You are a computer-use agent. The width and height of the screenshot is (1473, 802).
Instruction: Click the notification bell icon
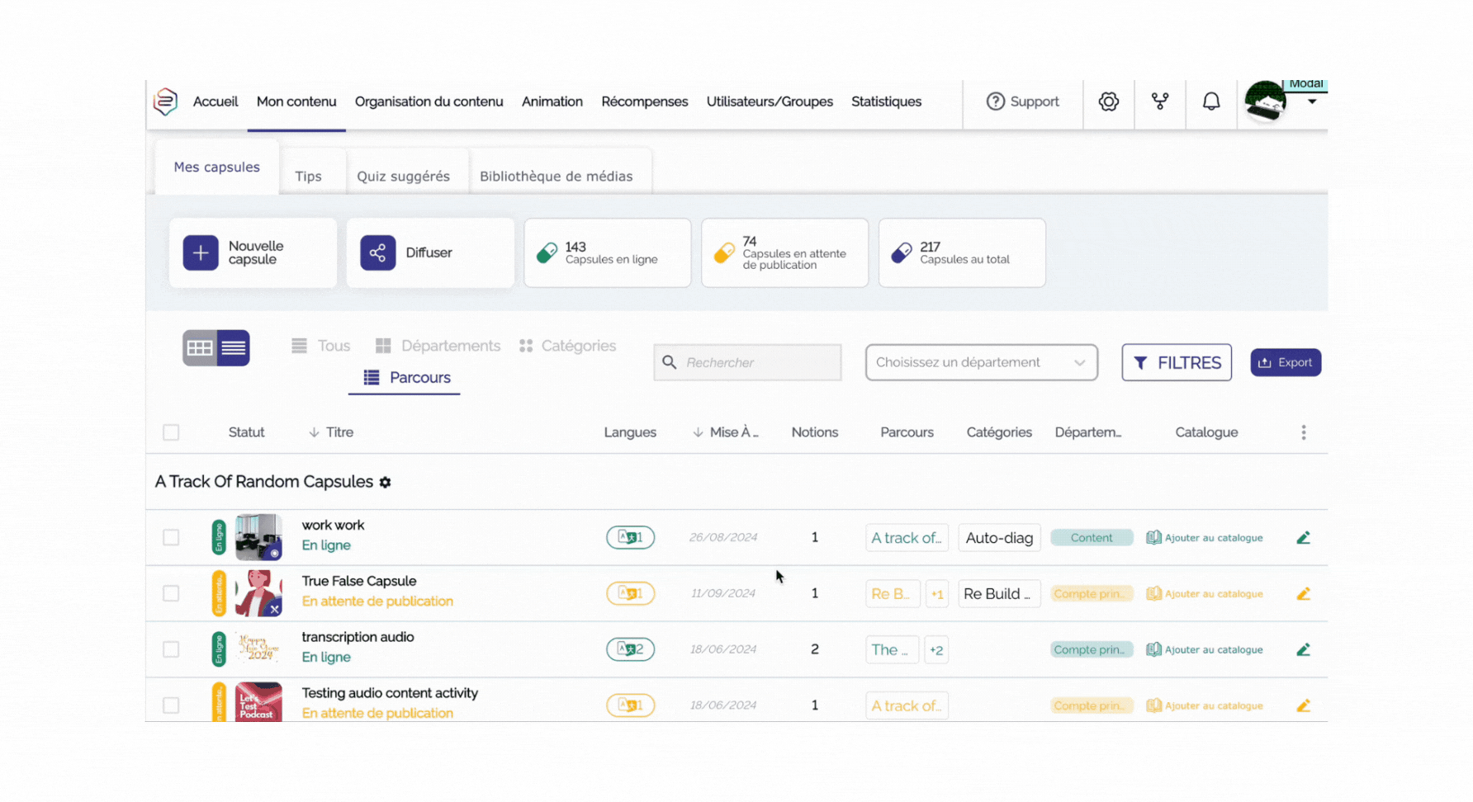1210,101
